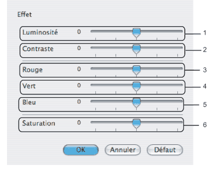
Task: Click the Contraste label
Action: coord(38,49)
